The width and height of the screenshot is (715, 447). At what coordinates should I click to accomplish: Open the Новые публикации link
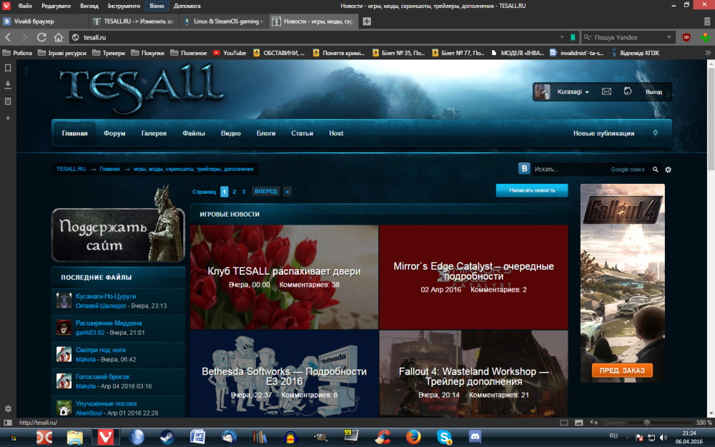point(603,133)
